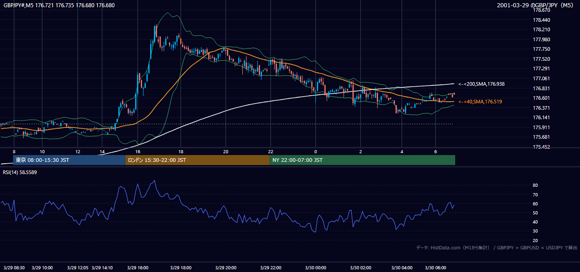Click the date label 3/29 14:10
The width and height of the screenshot is (580, 272).
pos(102,267)
